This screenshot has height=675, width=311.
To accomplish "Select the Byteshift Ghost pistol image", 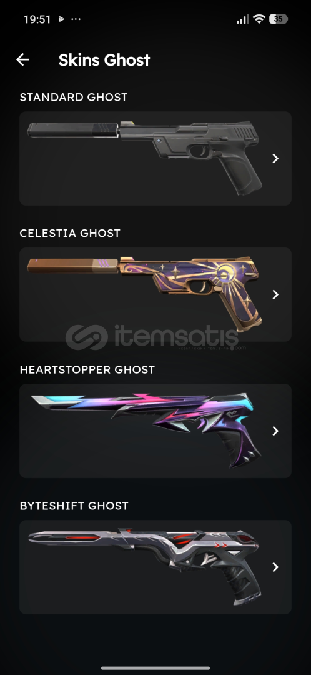I will (145, 567).
